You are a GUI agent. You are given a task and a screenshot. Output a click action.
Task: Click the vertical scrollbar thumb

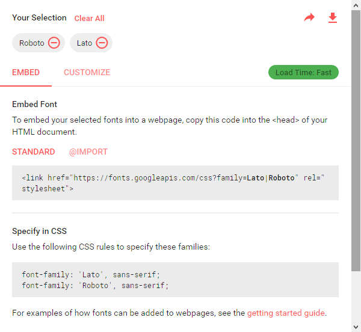pyautogui.click(x=356, y=141)
